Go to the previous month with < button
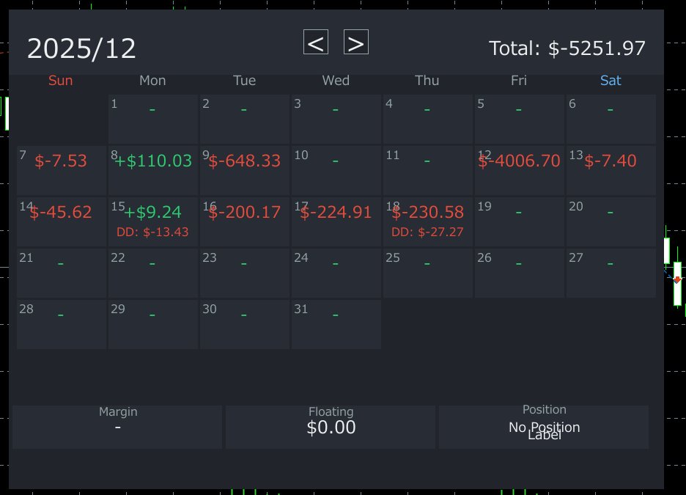The height and width of the screenshot is (495, 686). click(x=316, y=42)
